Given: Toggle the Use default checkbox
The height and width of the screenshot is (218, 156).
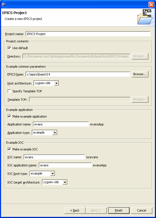Looking at the screenshot, I should (9, 48).
